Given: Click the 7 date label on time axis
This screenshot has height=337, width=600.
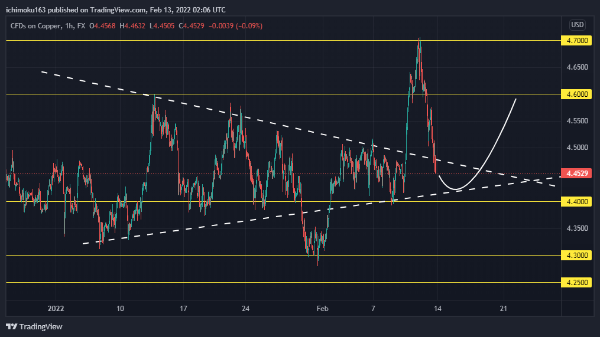Looking at the screenshot, I should point(373,308).
